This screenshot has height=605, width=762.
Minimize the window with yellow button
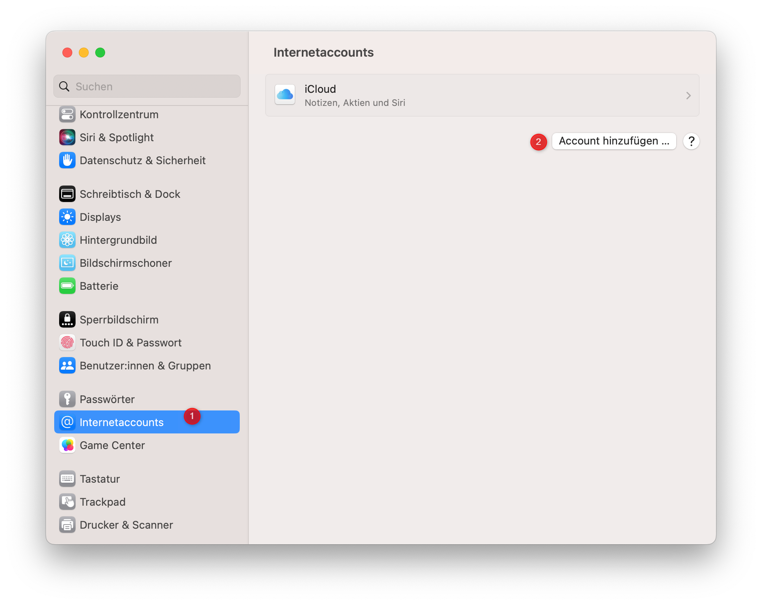tap(84, 53)
